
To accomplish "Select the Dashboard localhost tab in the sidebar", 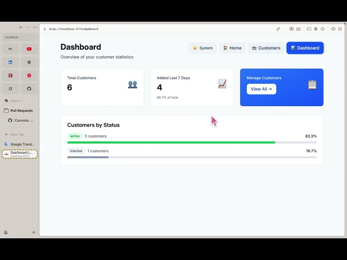I will click(20, 154).
